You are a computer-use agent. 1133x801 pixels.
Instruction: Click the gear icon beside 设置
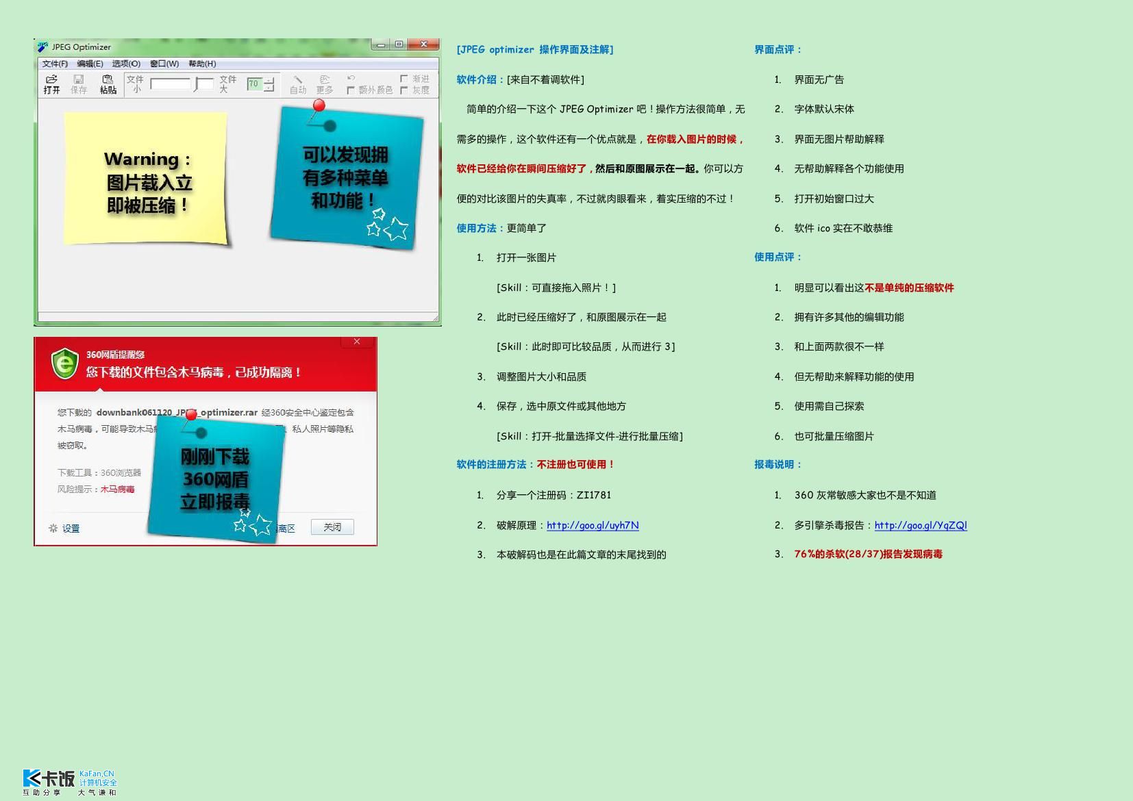coord(53,528)
